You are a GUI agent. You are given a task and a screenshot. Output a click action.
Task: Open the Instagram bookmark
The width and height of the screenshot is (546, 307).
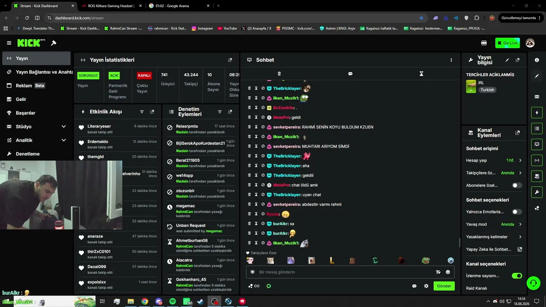[x=202, y=29]
